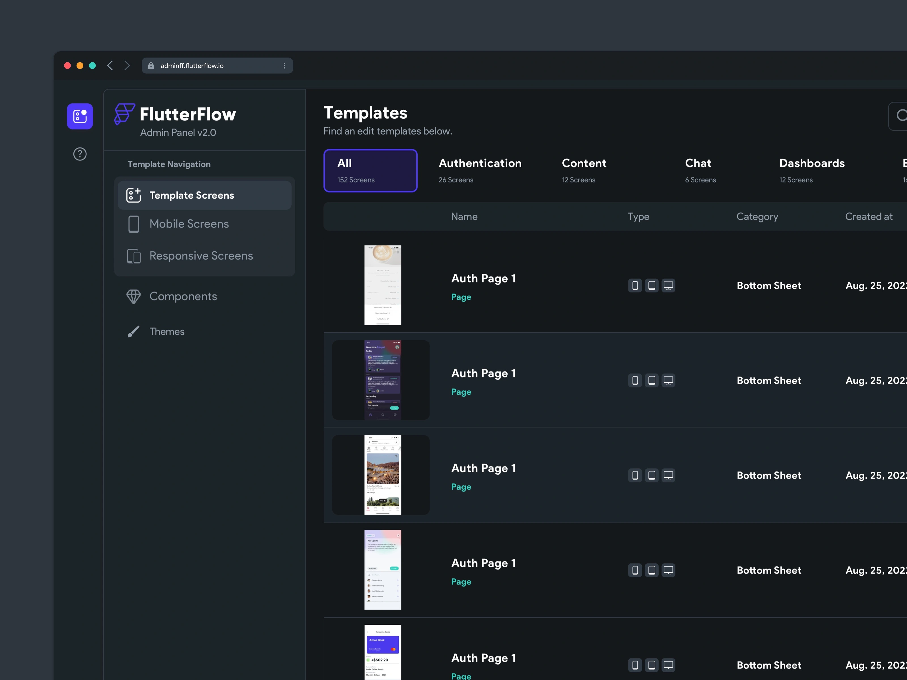Click the Aug. 25 date in second row

[x=876, y=381]
